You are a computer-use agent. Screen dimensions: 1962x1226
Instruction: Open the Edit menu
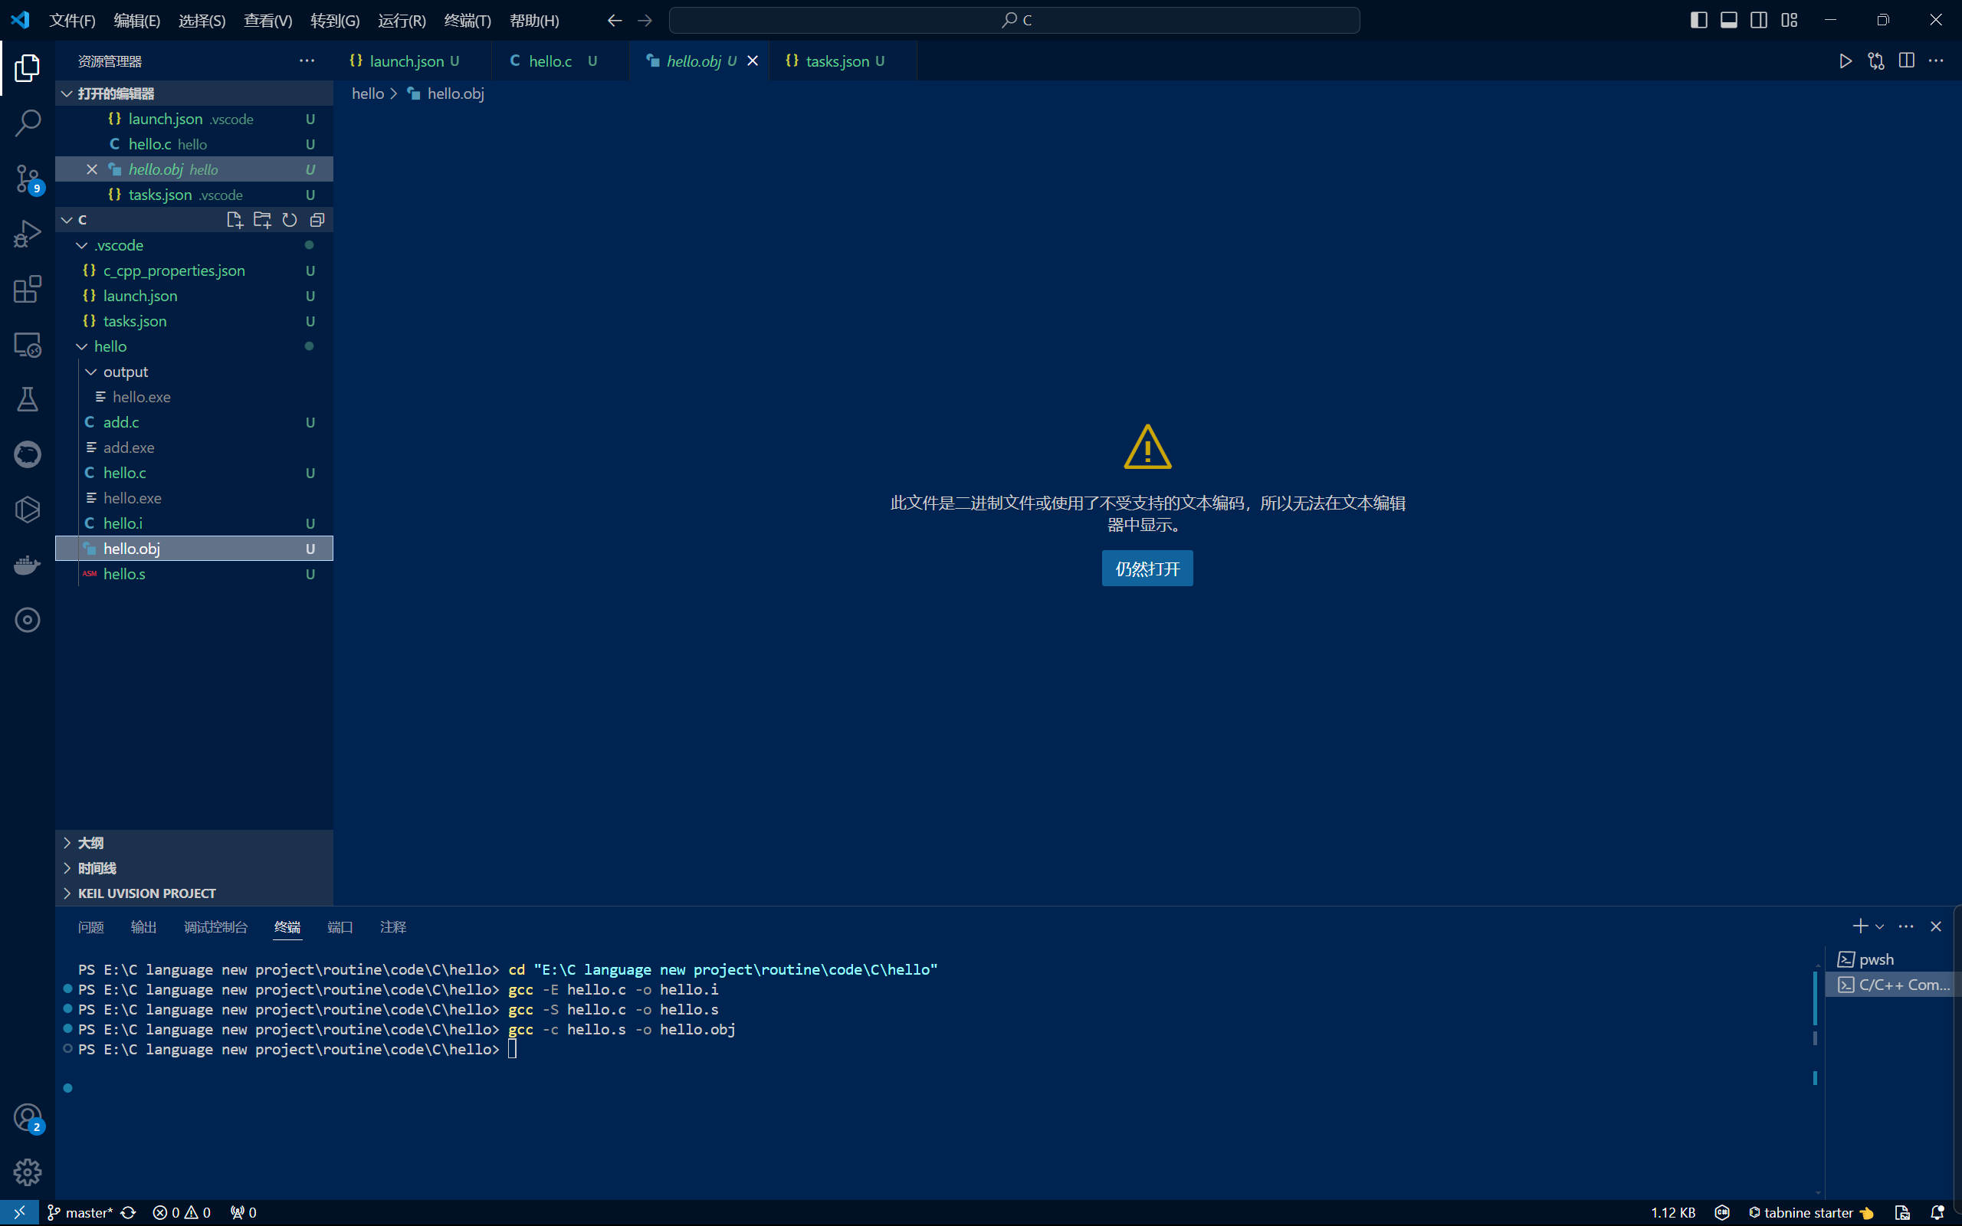137,20
